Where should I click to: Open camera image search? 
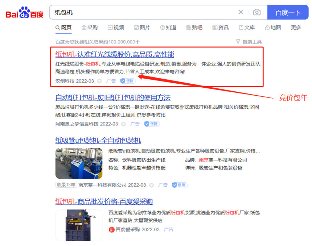257,12
